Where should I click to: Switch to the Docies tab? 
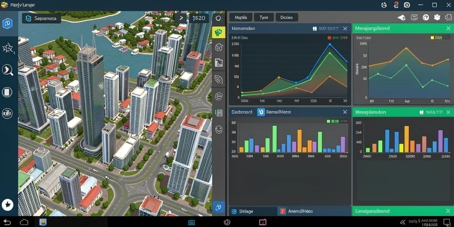pos(286,17)
